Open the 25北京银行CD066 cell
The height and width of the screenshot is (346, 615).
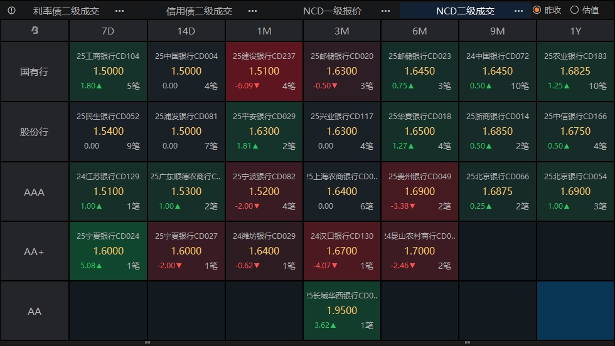[497, 192]
